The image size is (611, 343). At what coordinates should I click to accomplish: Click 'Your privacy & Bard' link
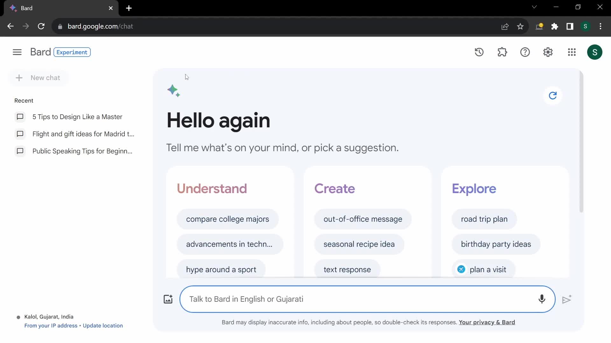click(487, 322)
